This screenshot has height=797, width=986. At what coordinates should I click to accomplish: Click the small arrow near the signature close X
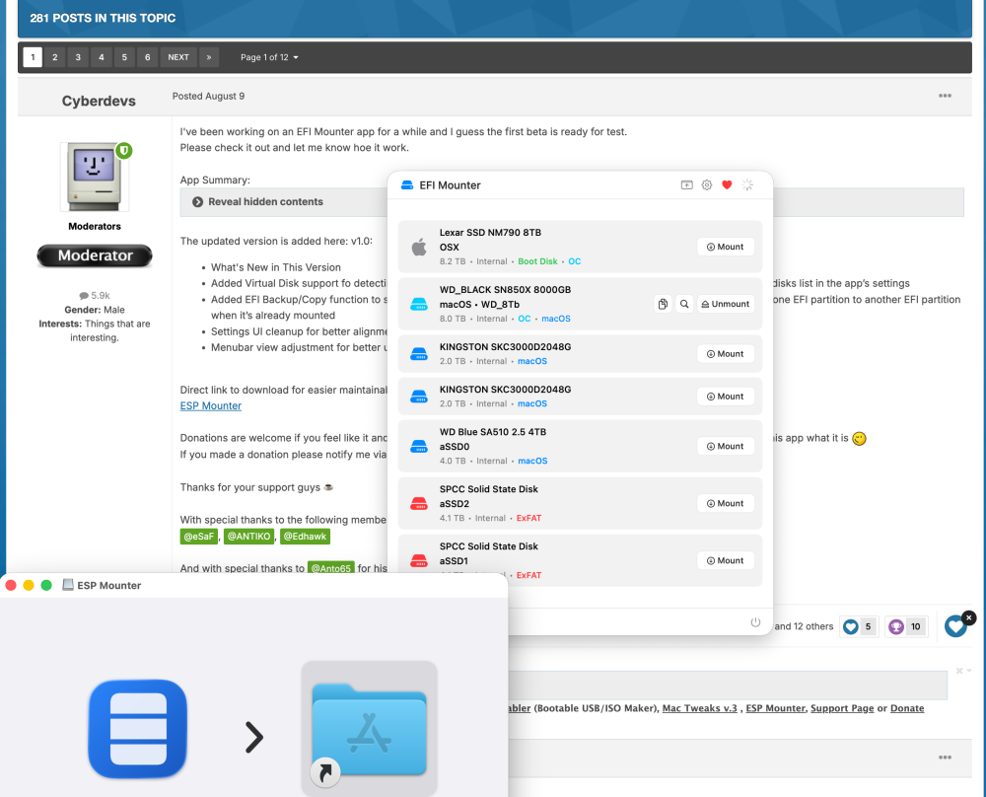point(969,671)
